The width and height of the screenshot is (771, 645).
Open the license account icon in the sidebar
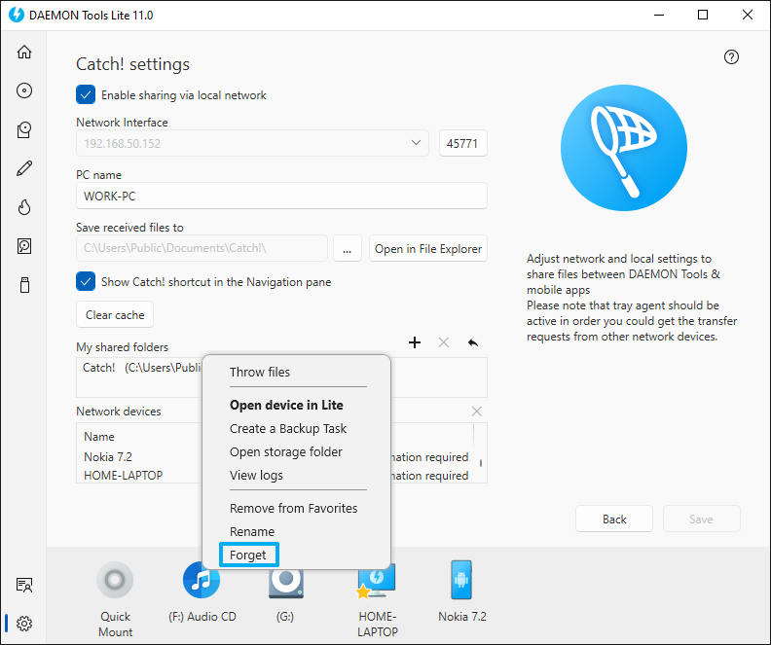(x=24, y=585)
